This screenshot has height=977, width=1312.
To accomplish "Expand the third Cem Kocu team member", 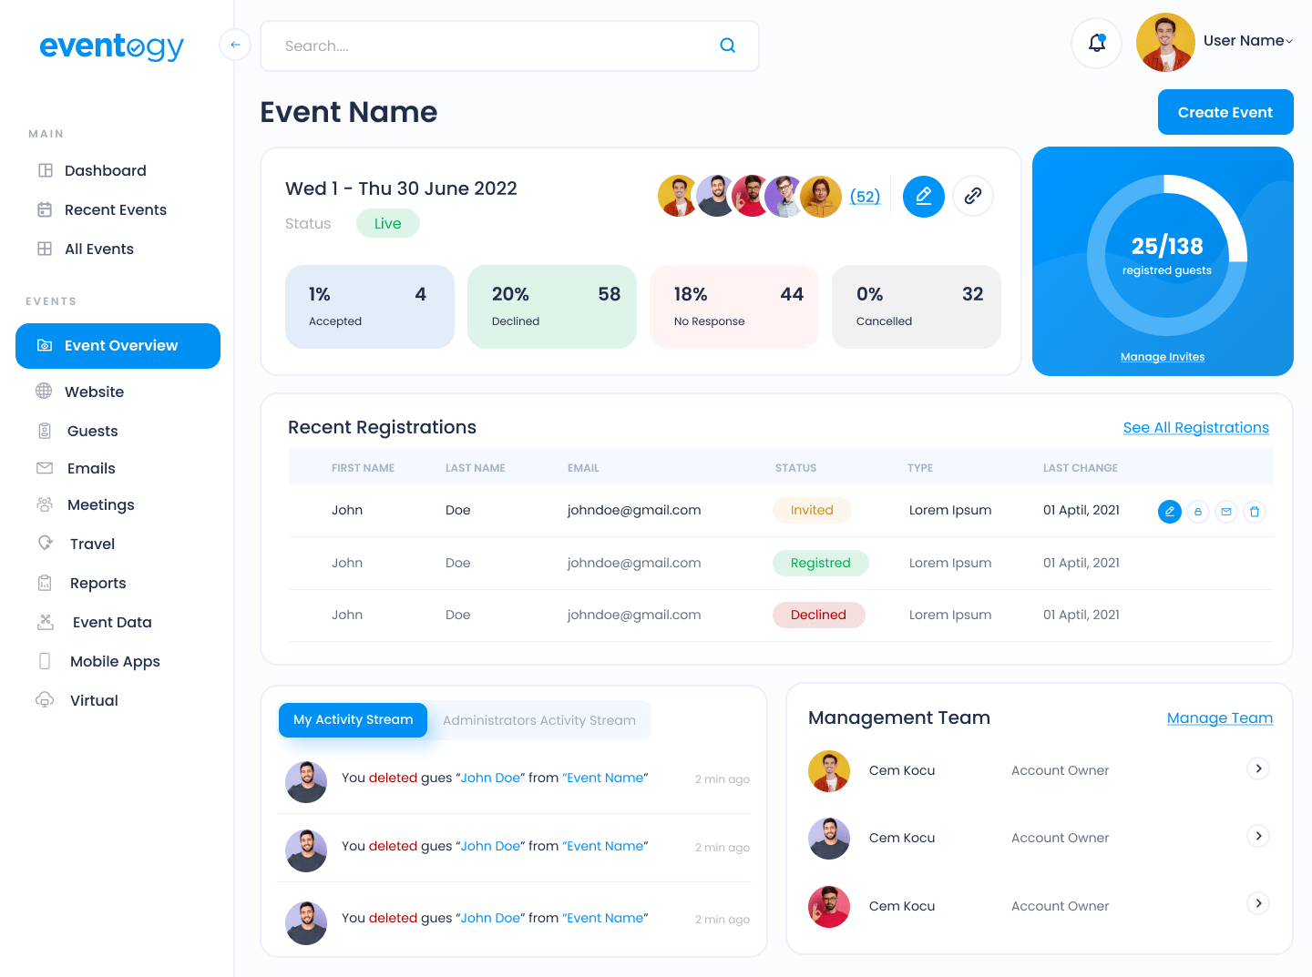I will pyautogui.click(x=1258, y=903).
